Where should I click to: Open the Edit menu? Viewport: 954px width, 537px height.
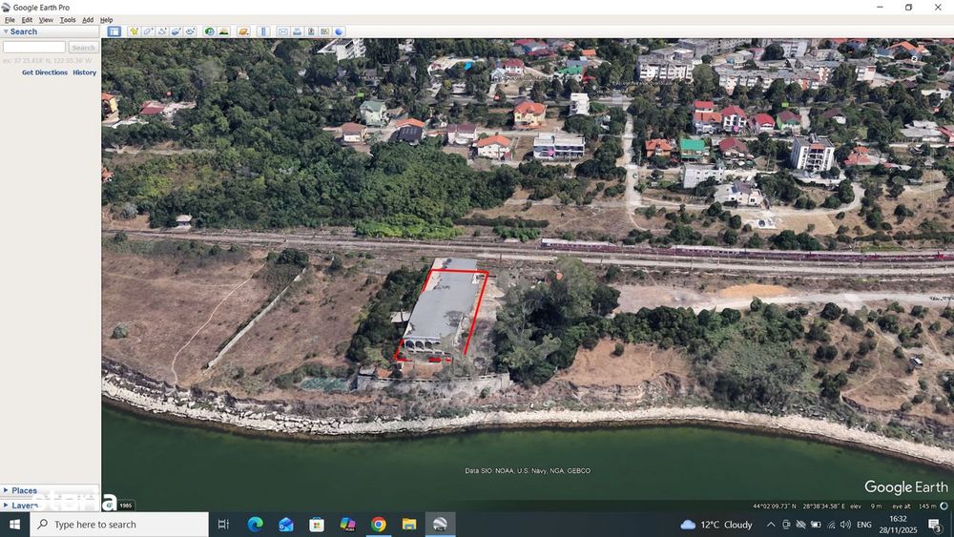[x=27, y=20]
